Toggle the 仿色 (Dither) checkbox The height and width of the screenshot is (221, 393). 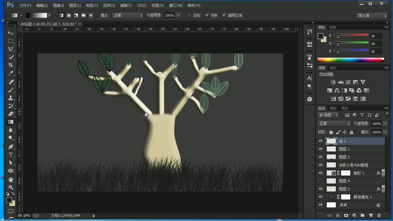[x=207, y=15]
